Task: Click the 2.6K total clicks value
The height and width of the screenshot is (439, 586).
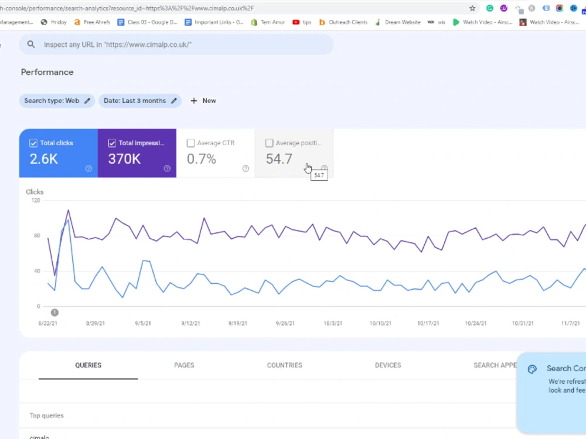Action: [44, 159]
